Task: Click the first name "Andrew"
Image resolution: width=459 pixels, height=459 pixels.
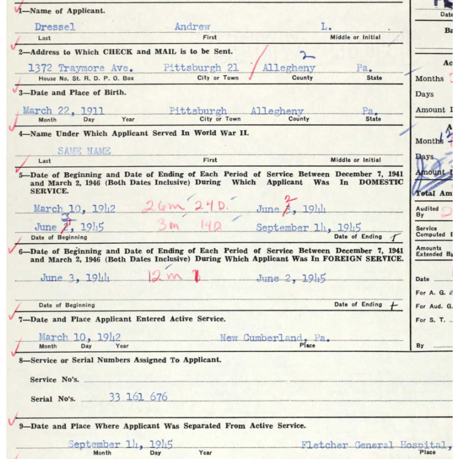Action: 192,26
